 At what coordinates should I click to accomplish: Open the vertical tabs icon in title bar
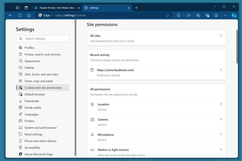pyautogui.click(x=26, y=7)
